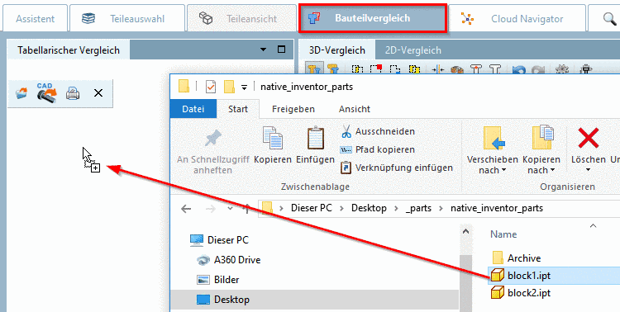Image resolution: width=620 pixels, height=312 pixels.
Task: Open the recent locations dropdown chevron
Action: pos(230,209)
